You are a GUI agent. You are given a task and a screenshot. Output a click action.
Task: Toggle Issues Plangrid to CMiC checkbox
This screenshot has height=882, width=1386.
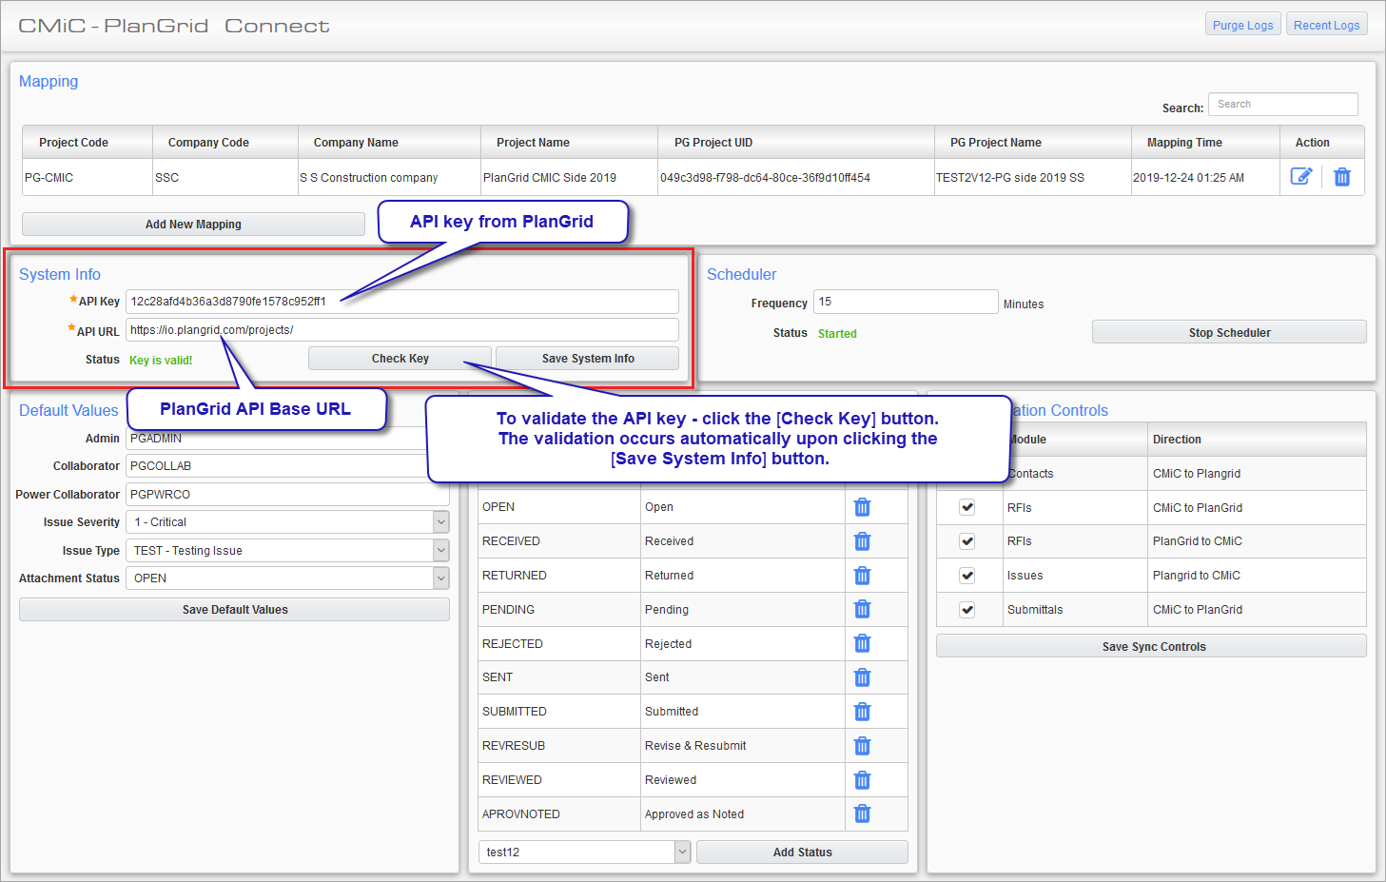[x=967, y=576]
